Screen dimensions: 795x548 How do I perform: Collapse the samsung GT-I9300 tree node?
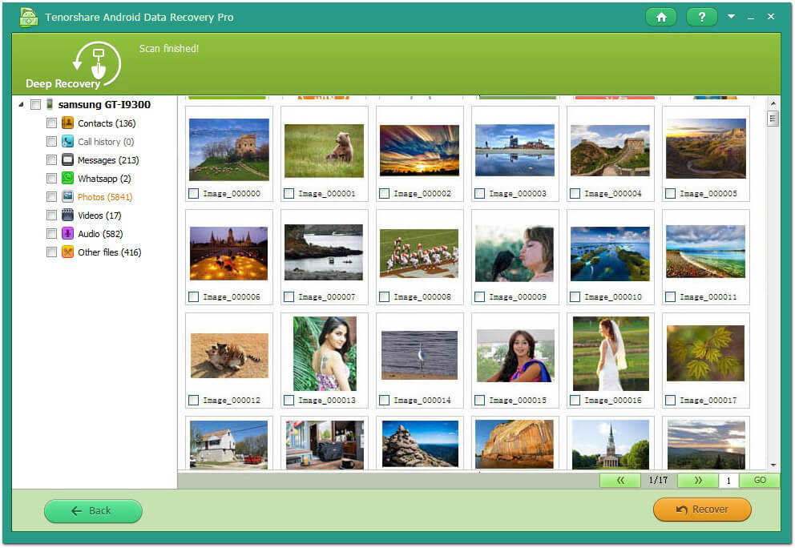pyautogui.click(x=21, y=105)
